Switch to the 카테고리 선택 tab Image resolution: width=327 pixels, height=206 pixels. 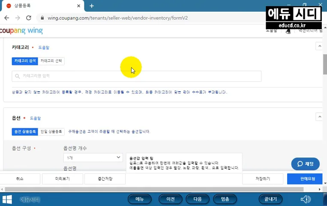(51, 61)
